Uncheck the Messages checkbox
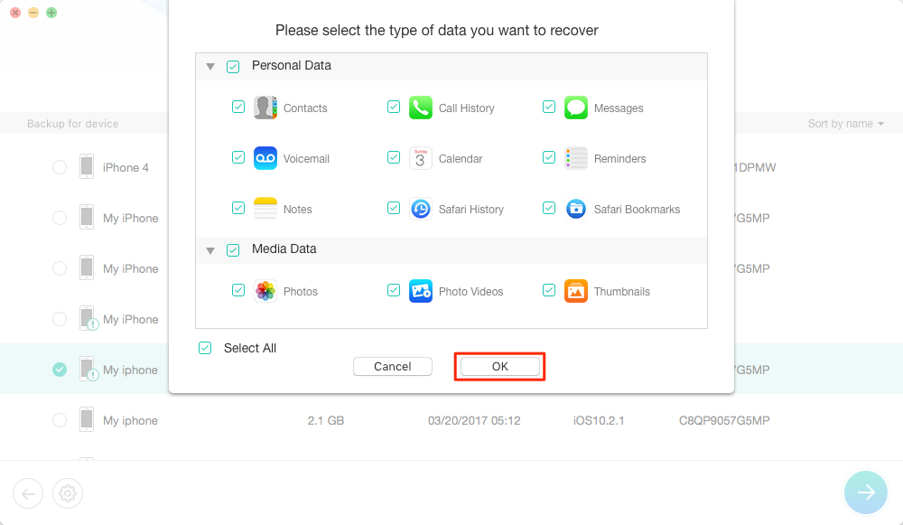 [549, 107]
